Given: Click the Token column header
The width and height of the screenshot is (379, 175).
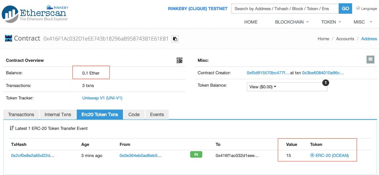Looking at the screenshot, I should coord(316,144).
